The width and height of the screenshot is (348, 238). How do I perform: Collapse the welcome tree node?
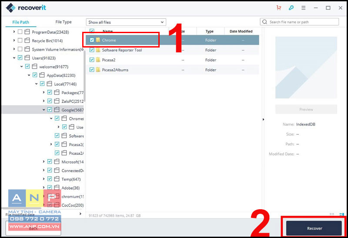[x=21, y=67]
